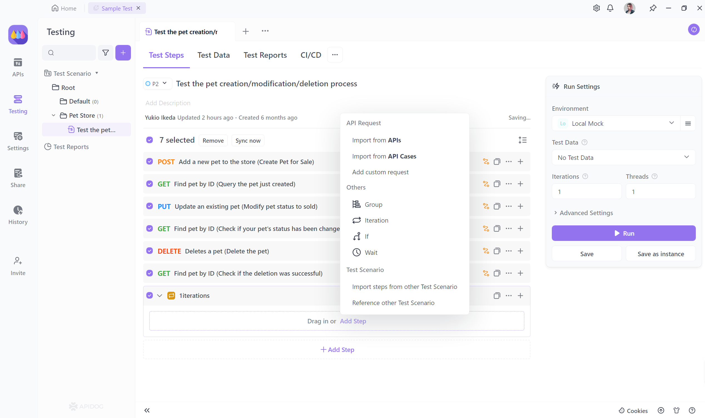Click Iterations input field to edit value
This screenshot has width=705, height=418.
(586, 191)
